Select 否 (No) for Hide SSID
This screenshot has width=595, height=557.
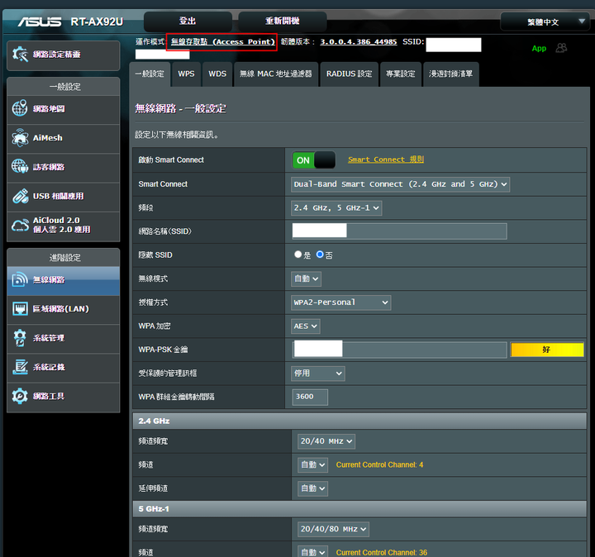tap(320, 255)
